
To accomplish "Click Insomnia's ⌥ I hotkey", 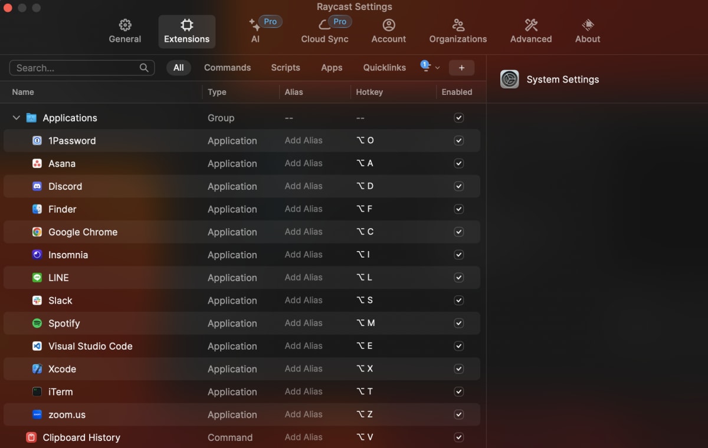I will 363,255.
